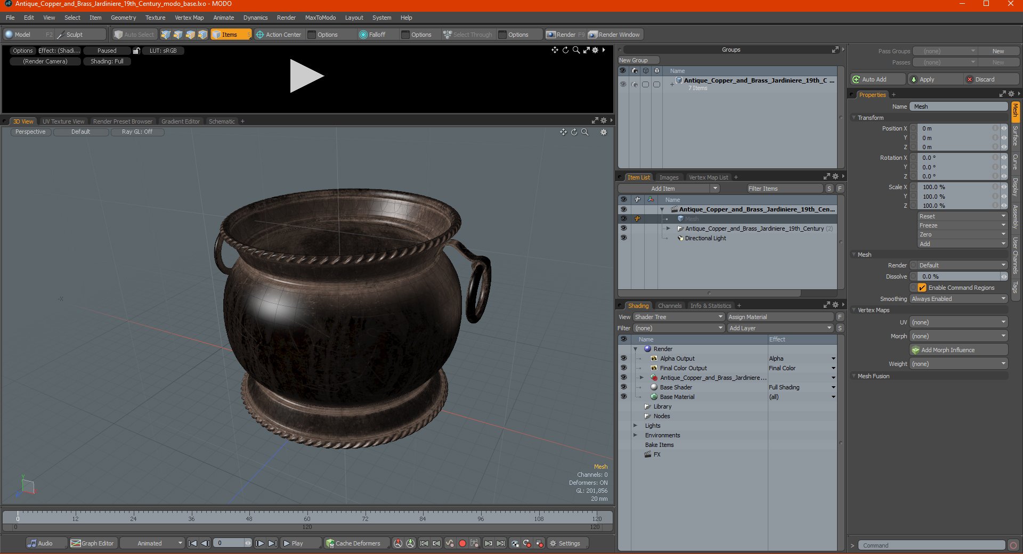Viewport: 1023px width, 554px height.
Task: Select the Materials selection mode icon
Action: (x=202, y=35)
